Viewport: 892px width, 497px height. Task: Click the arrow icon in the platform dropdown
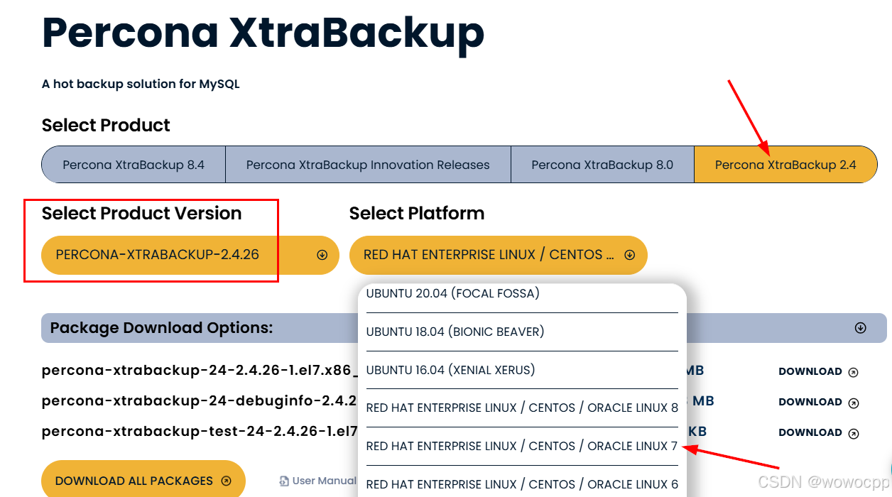(629, 255)
